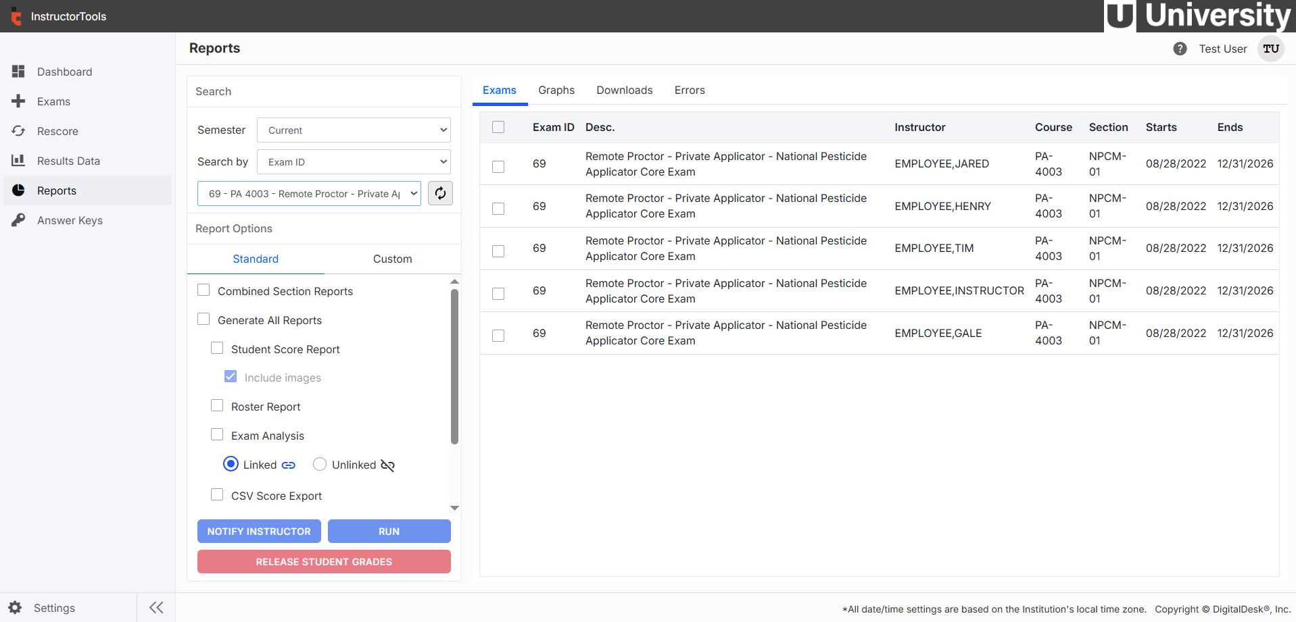Open the Semester dropdown

353,130
